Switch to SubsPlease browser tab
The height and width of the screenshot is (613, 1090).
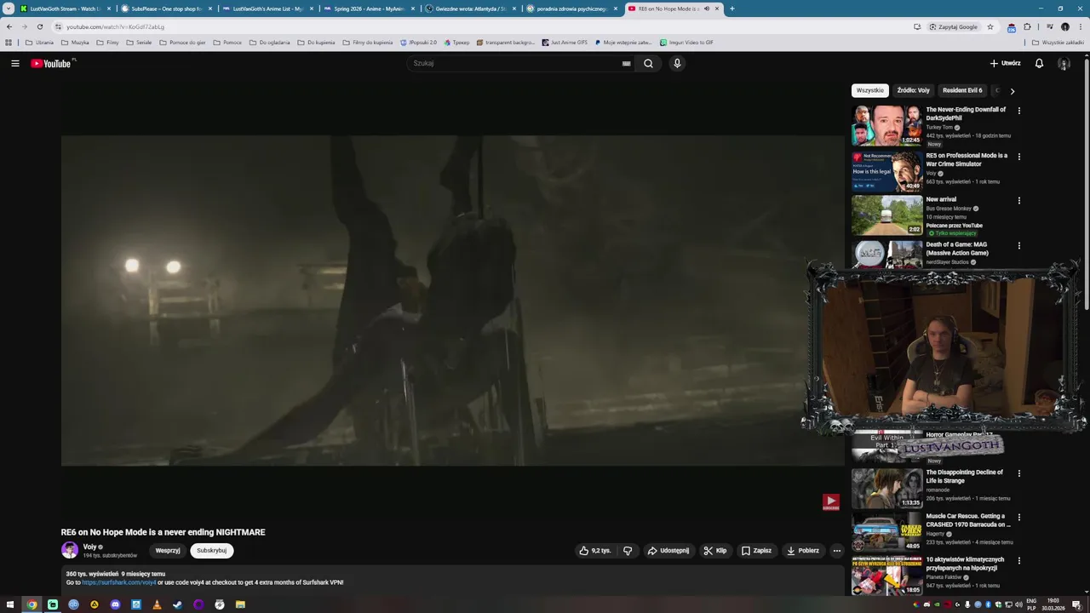click(167, 9)
